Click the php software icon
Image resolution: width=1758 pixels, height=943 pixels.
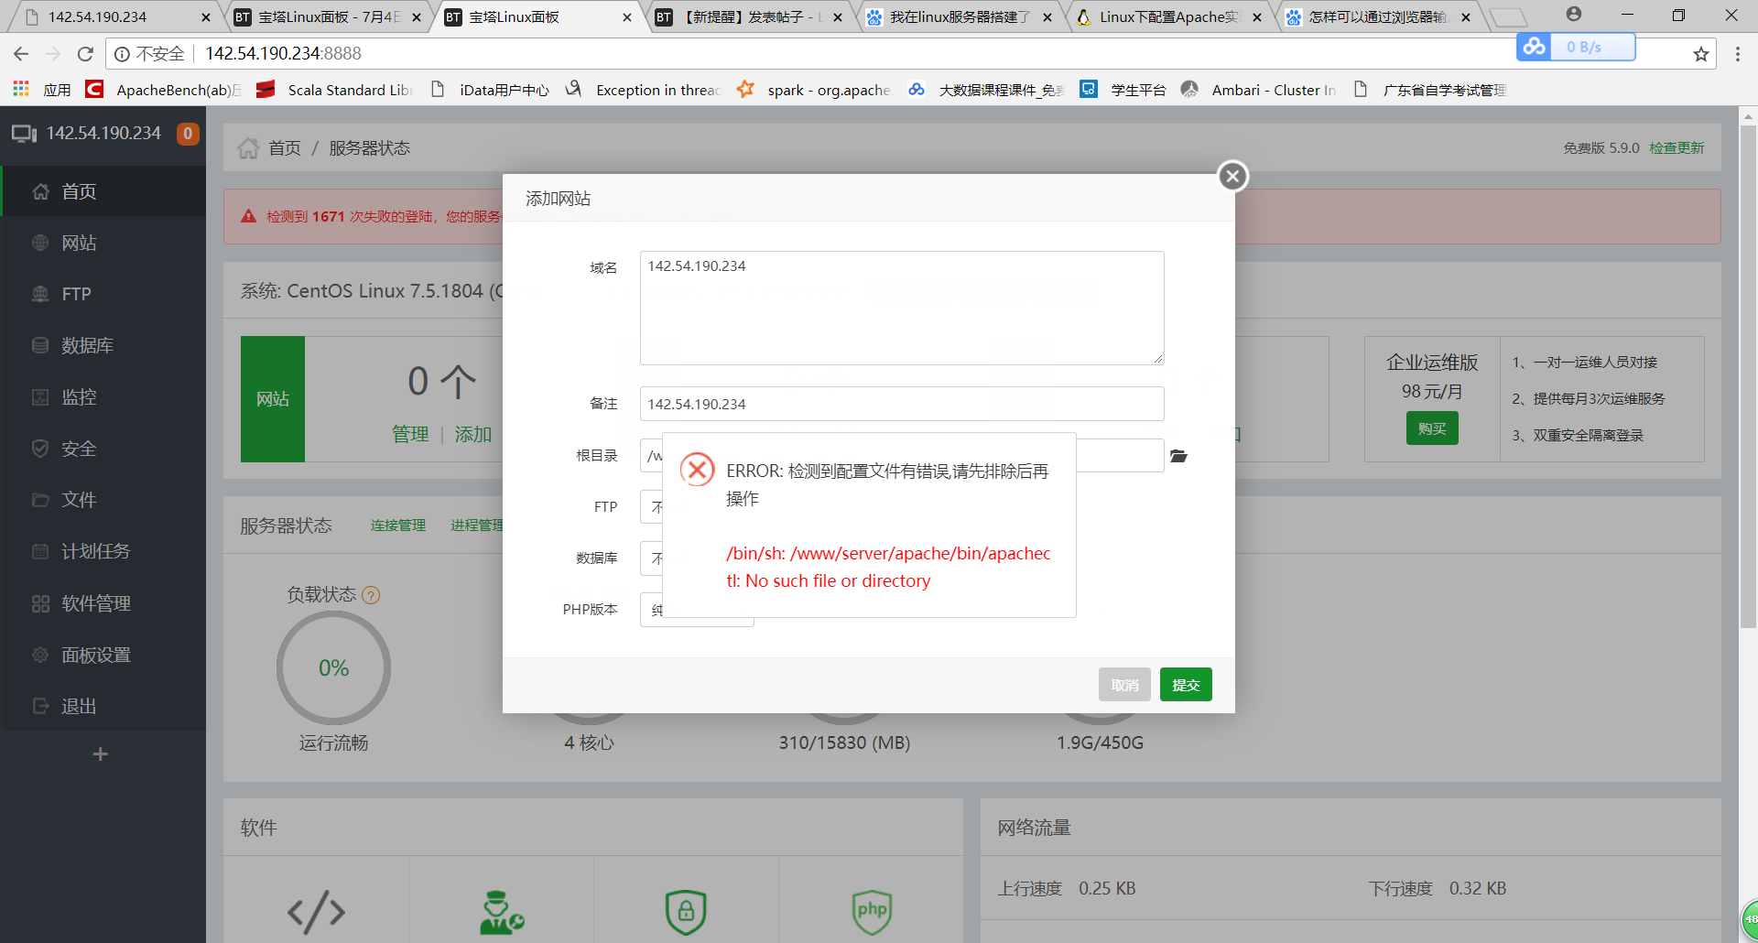click(x=872, y=912)
